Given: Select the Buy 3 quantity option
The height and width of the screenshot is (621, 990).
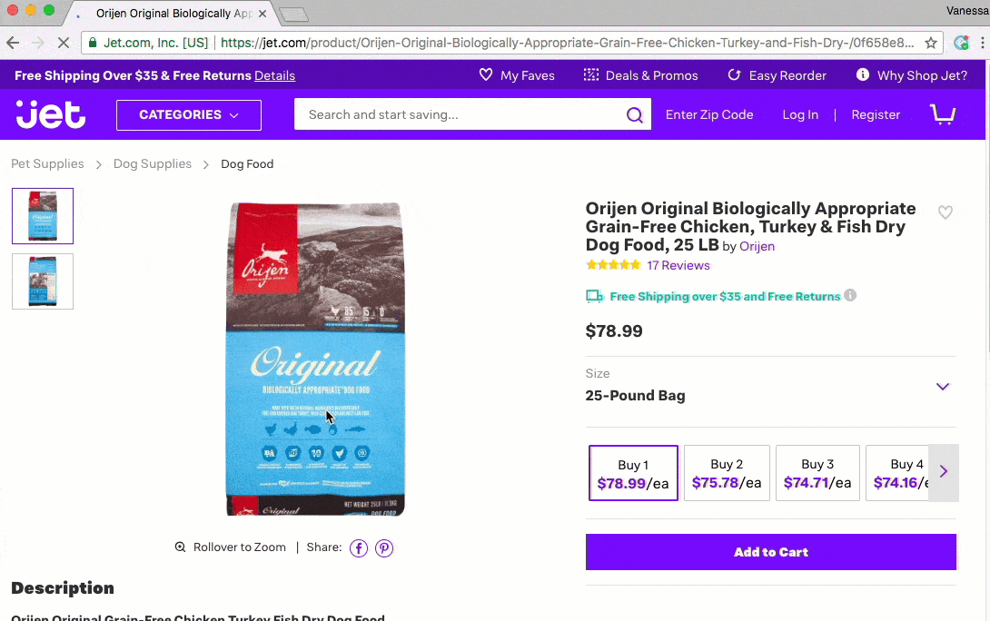Looking at the screenshot, I should pyautogui.click(x=817, y=473).
